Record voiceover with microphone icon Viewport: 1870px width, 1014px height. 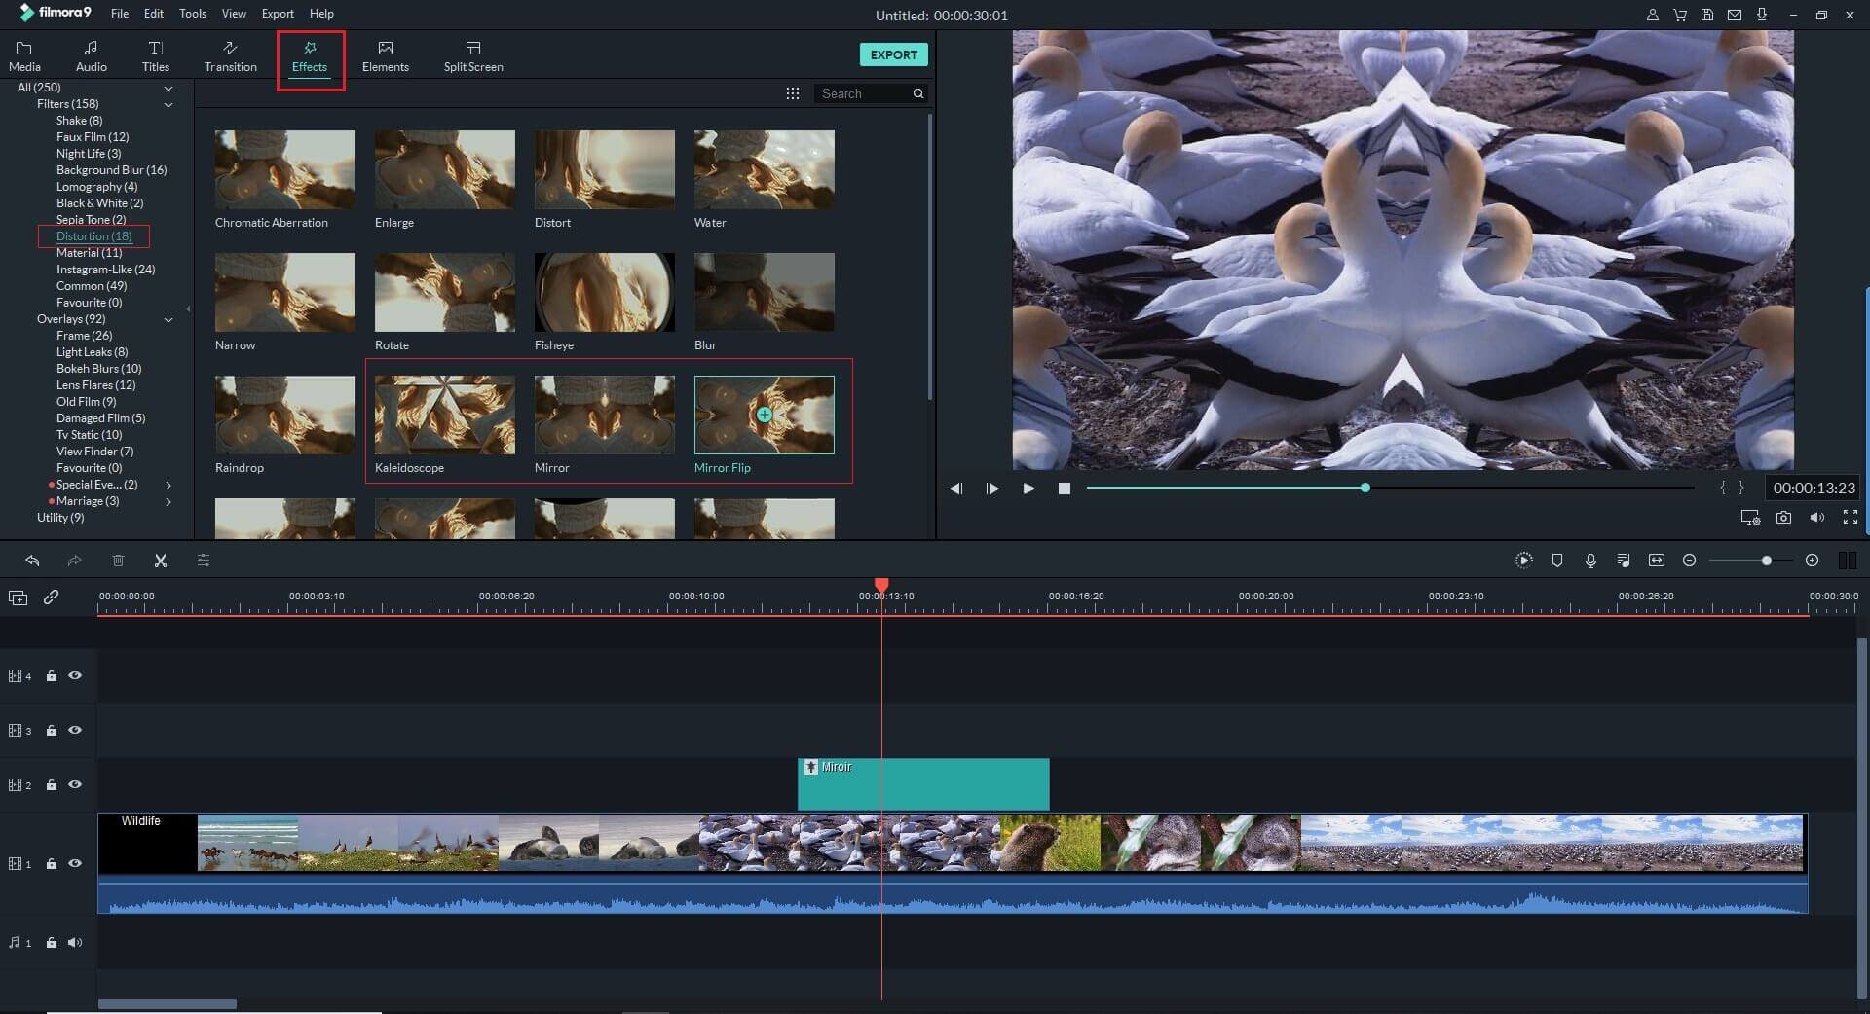click(x=1590, y=561)
